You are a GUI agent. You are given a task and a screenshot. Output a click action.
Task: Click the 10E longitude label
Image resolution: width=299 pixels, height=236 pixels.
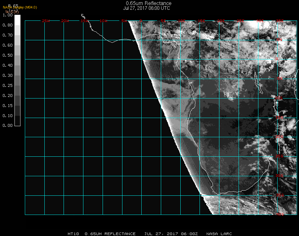pyautogui.click(x=182, y=21)
